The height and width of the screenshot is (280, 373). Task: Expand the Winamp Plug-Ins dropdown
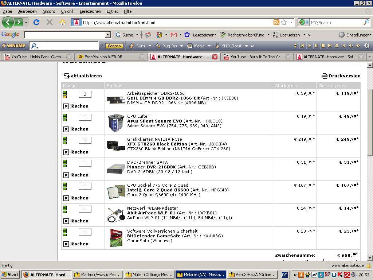(x=181, y=46)
